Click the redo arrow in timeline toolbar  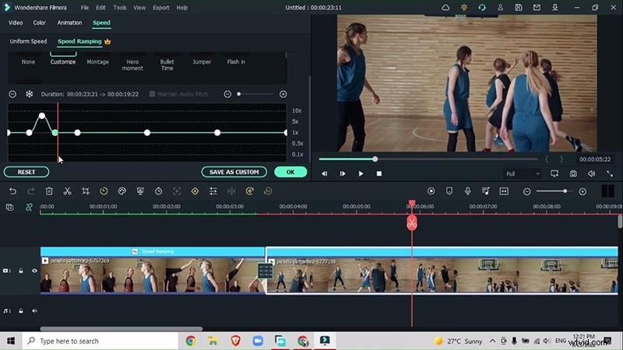pos(30,191)
